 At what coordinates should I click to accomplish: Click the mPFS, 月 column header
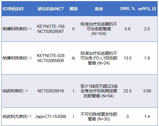[x=147, y=9]
